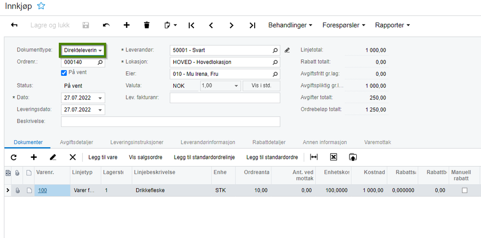Screen dimensions: 481x238
Task: Click the fit-columns width icon in grid toolbar
Action: (314, 157)
